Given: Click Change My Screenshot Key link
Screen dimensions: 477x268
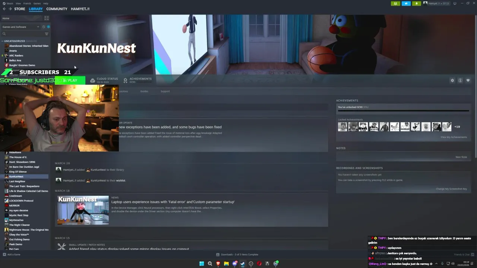Looking at the screenshot, I should [451, 189].
